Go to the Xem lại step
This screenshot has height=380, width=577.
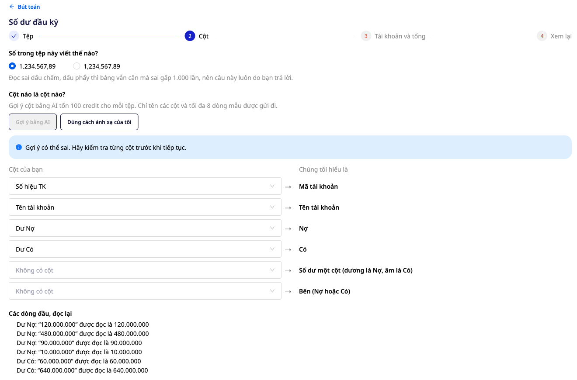point(561,36)
